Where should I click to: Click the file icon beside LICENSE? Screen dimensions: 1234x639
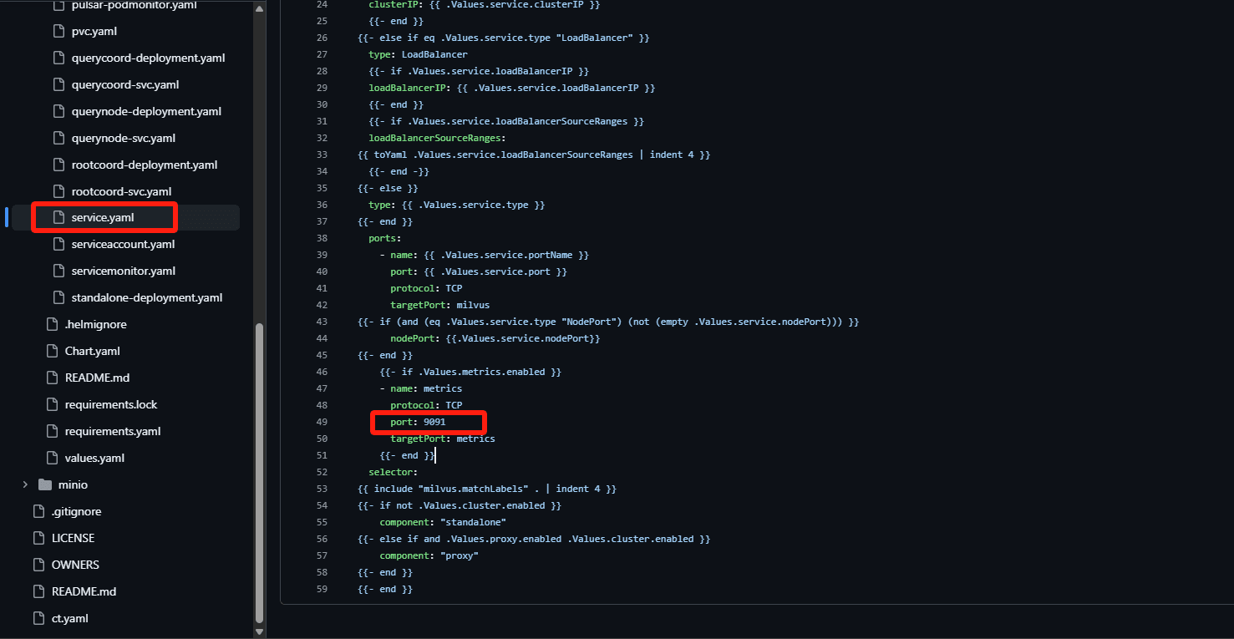tap(38, 538)
